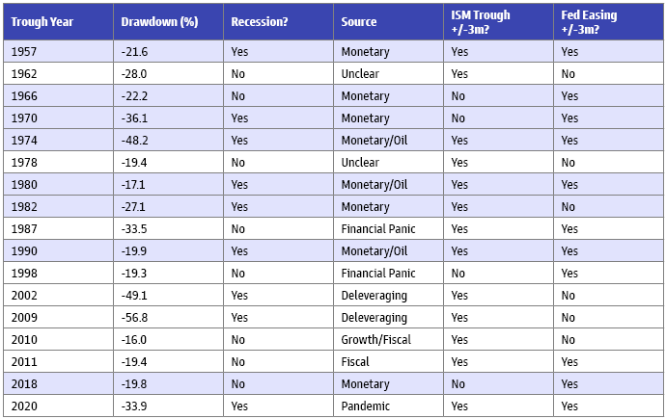Image resolution: width=666 pixels, height=419 pixels.
Task: Click the Trough Year column header
Action: click(43, 21)
